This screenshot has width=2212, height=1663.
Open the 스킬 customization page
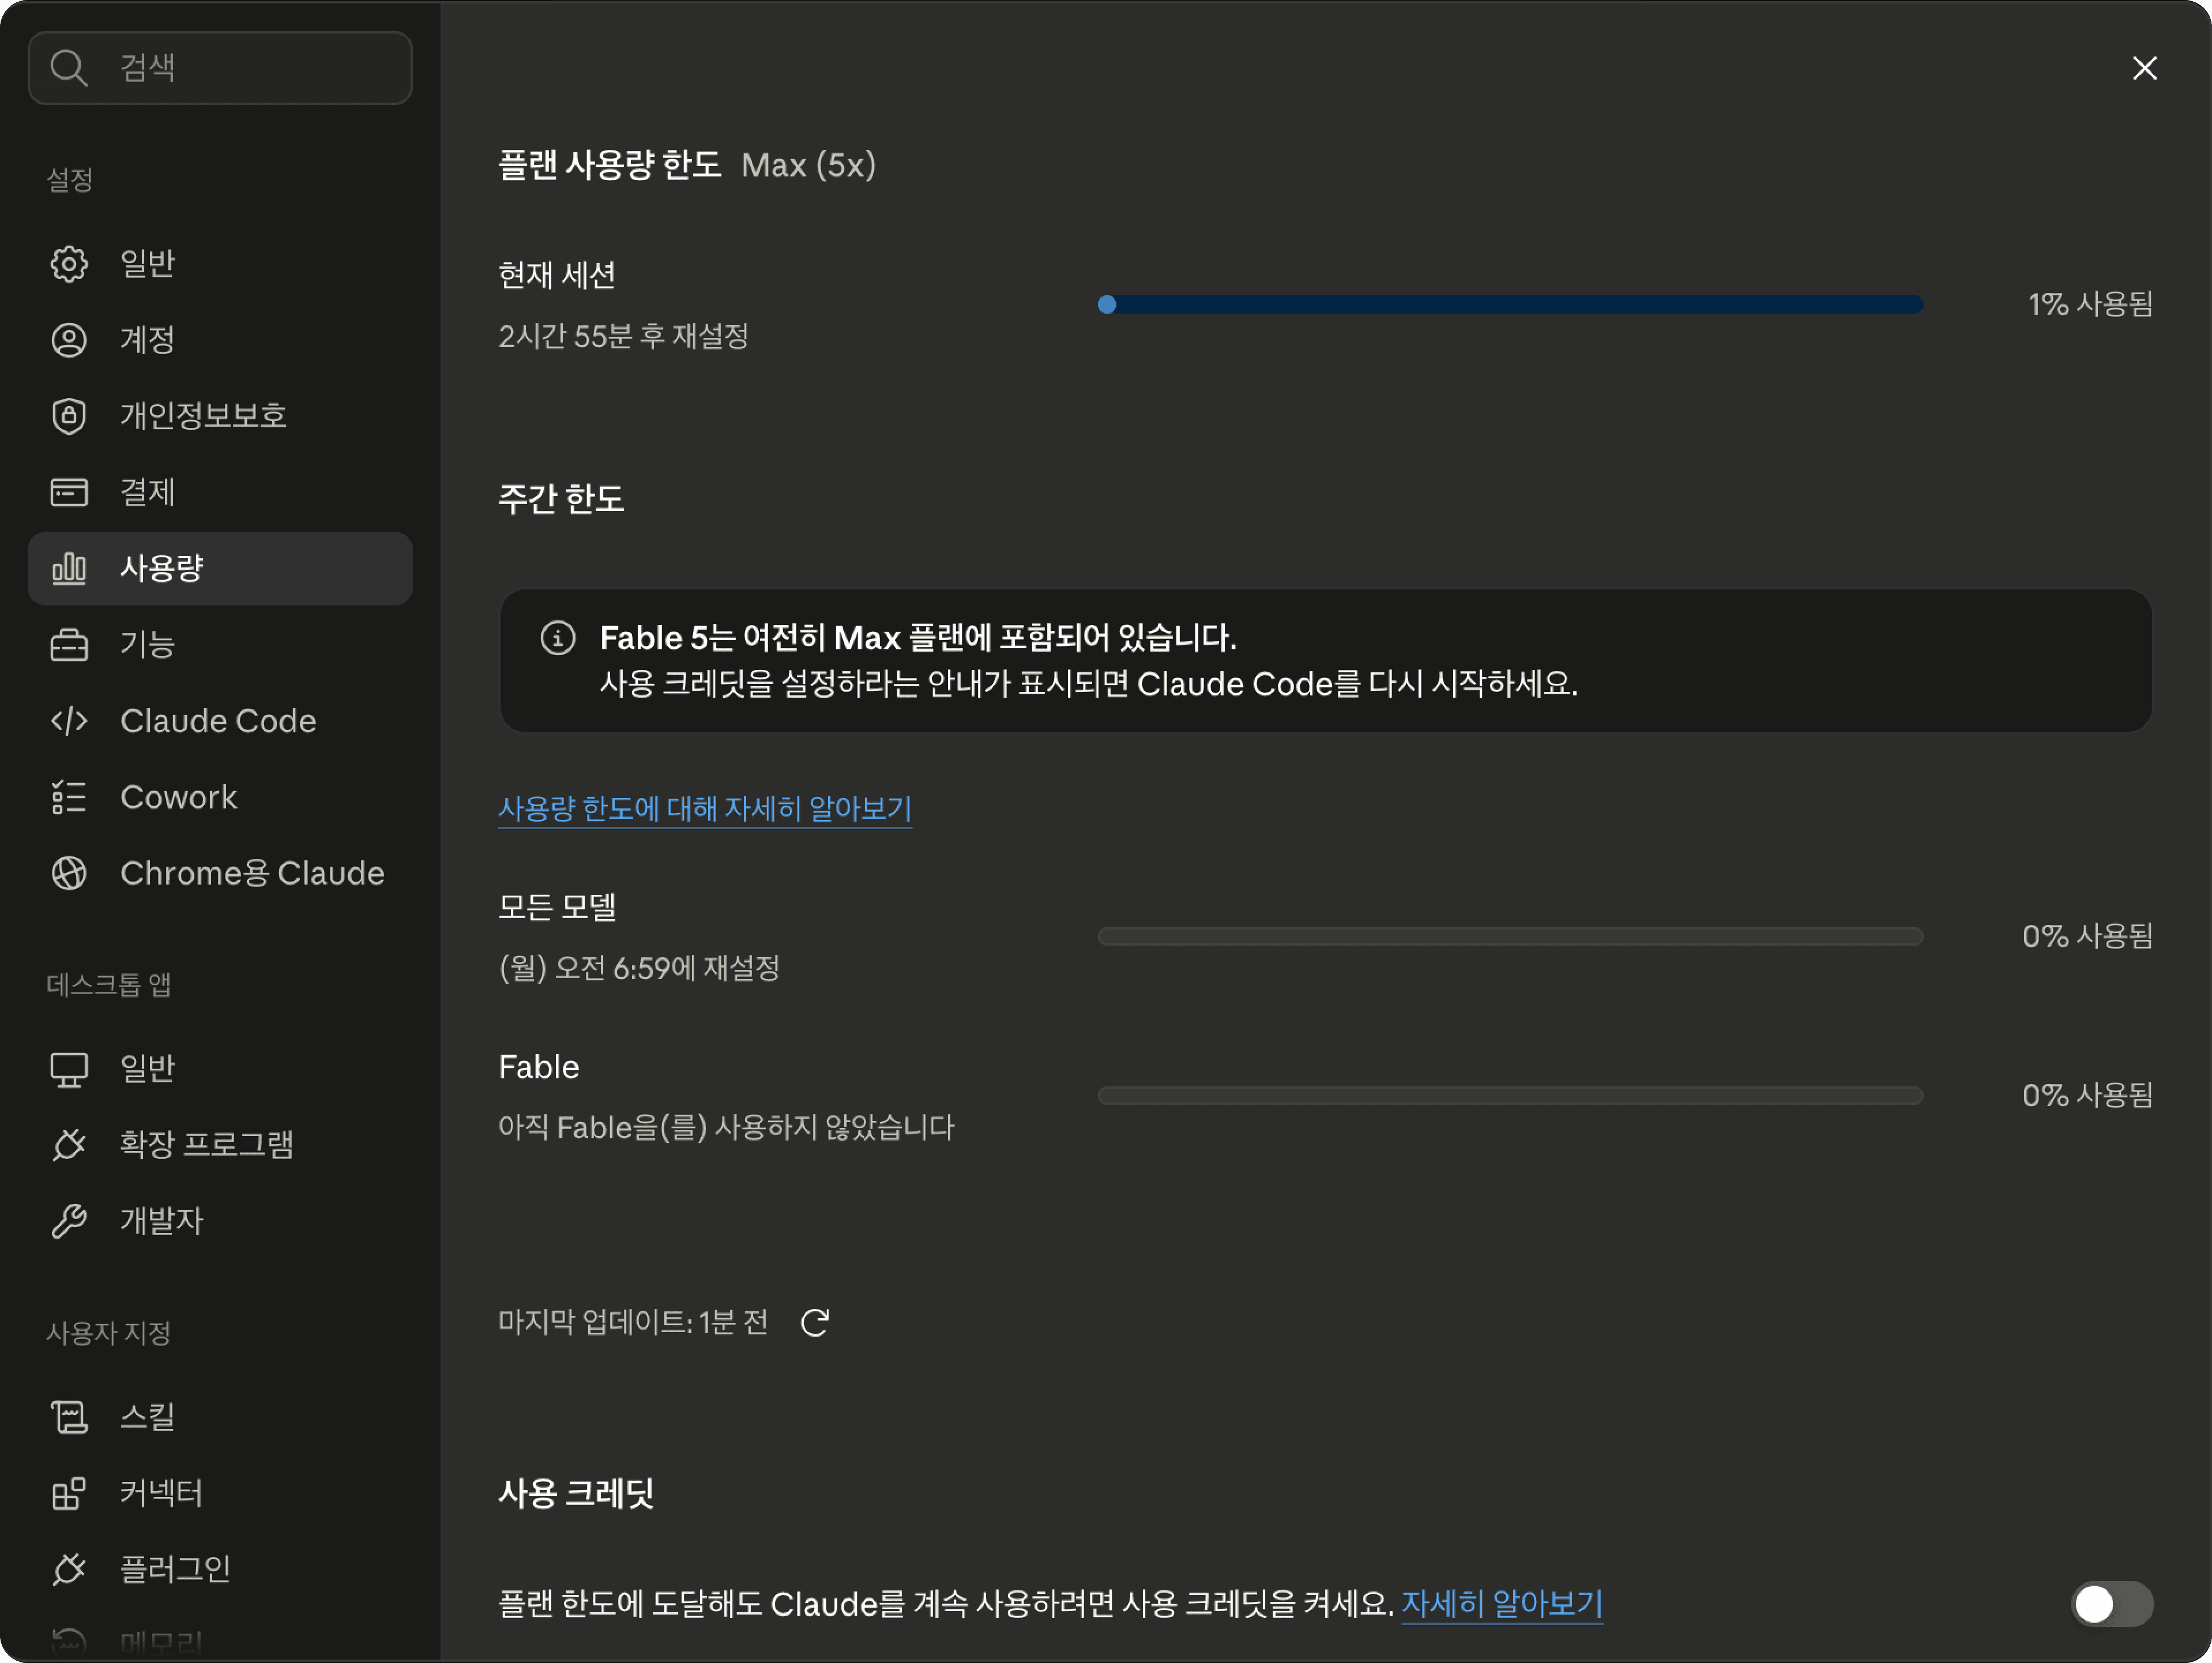coord(220,1417)
